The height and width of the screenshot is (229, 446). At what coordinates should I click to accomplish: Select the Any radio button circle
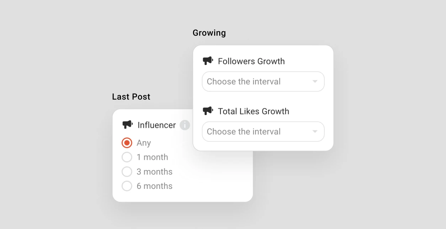pyautogui.click(x=127, y=143)
